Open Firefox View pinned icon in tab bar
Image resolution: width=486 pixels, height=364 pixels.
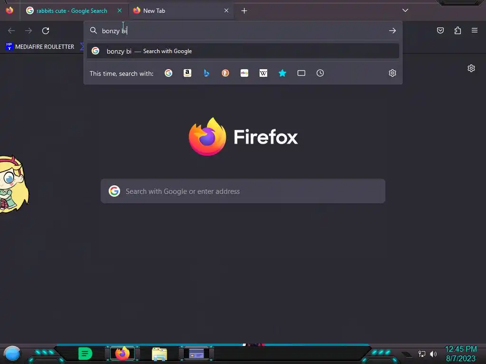(x=9, y=10)
